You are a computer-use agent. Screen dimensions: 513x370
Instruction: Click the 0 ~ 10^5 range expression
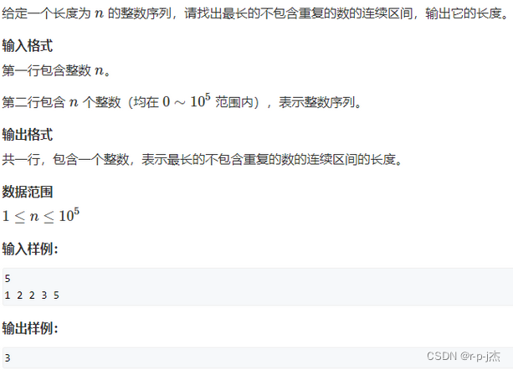pos(187,100)
